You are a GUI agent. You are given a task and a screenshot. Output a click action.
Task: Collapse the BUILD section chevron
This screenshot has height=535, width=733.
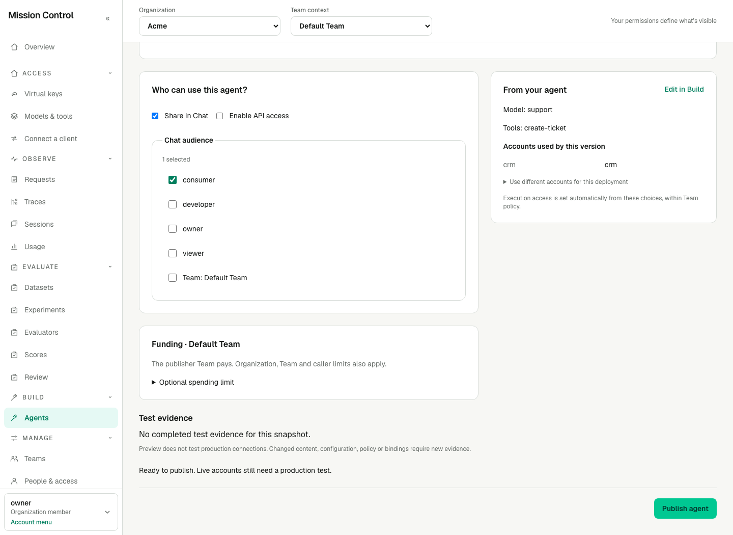coord(110,397)
